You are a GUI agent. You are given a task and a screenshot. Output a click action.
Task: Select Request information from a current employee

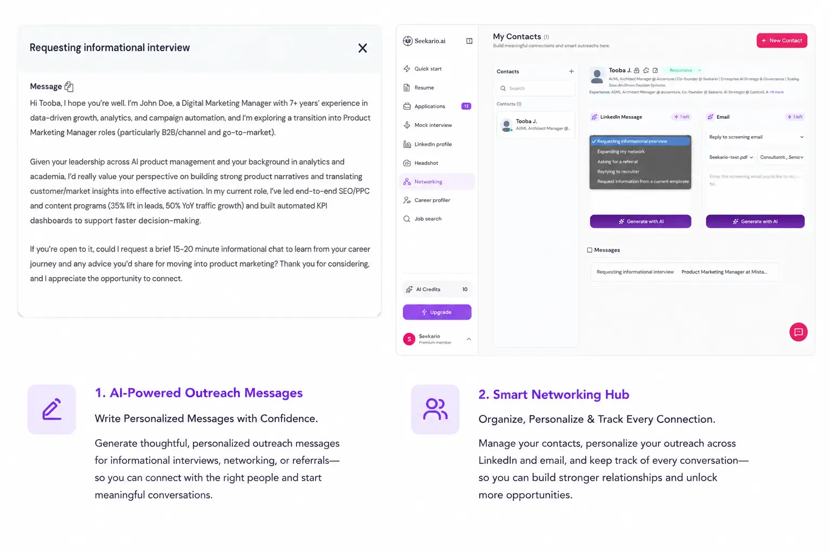640,181
